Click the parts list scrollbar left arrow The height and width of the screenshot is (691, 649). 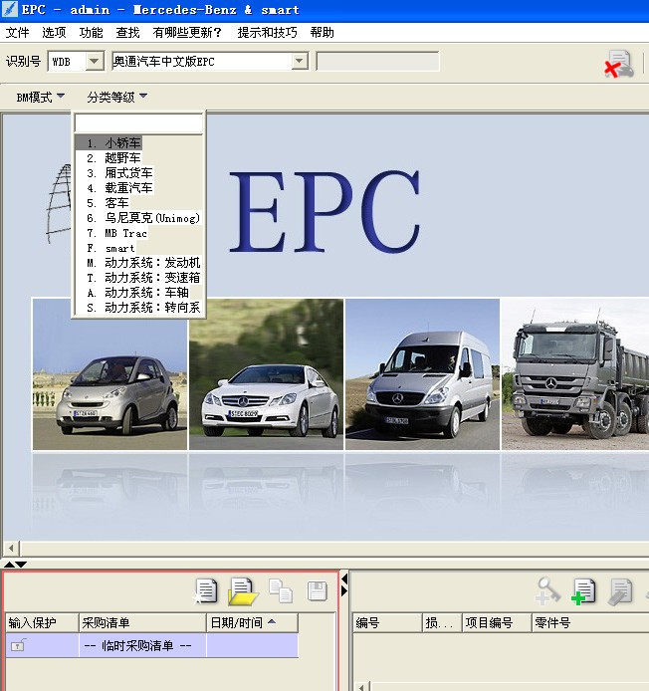pyautogui.click(x=361, y=687)
